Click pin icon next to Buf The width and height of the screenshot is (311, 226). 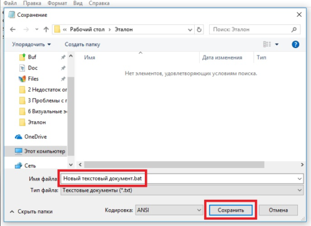[x=63, y=57]
